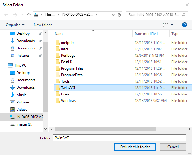192x155 pixels.
Task: Change view with the view icon
Action: coord(165,25)
